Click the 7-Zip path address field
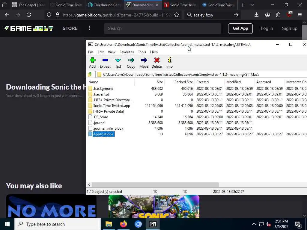307x230 pixels. tap(202, 75)
